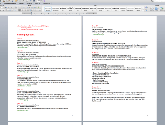The height and width of the screenshot is (125, 165).
Task: Apply the Subtitel style
Action: pyautogui.click(x=123, y=9)
